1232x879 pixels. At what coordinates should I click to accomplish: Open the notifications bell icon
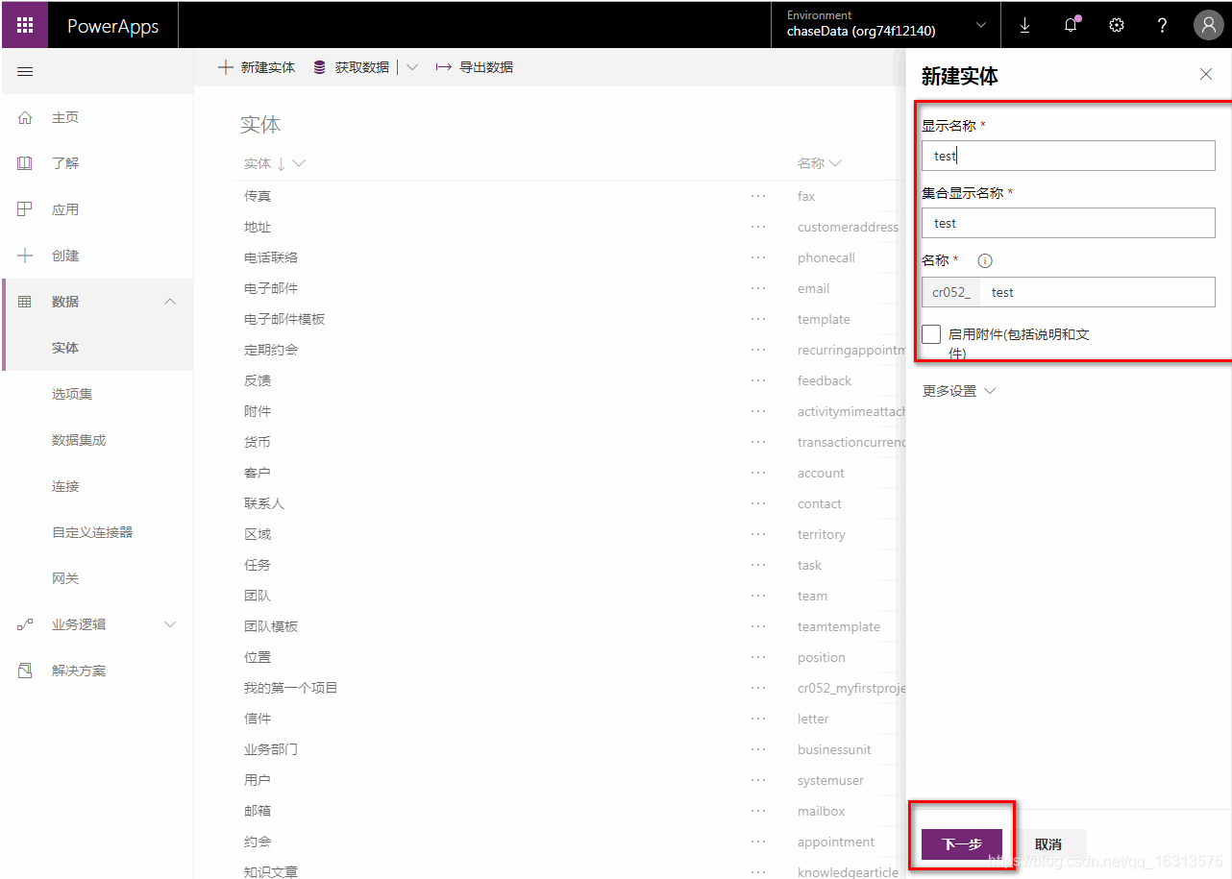point(1072,25)
